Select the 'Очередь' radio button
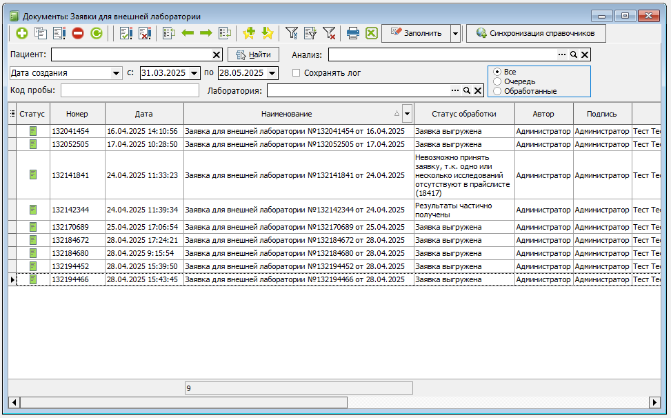671x418 pixels. tap(497, 81)
